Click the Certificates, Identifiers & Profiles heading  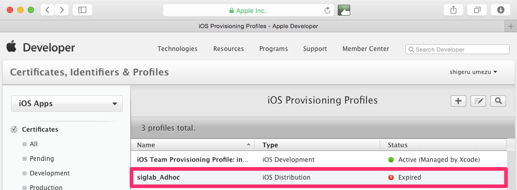pyautogui.click(x=89, y=72)
